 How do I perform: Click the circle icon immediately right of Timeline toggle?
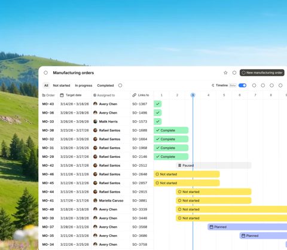click(x=254, y=86)
